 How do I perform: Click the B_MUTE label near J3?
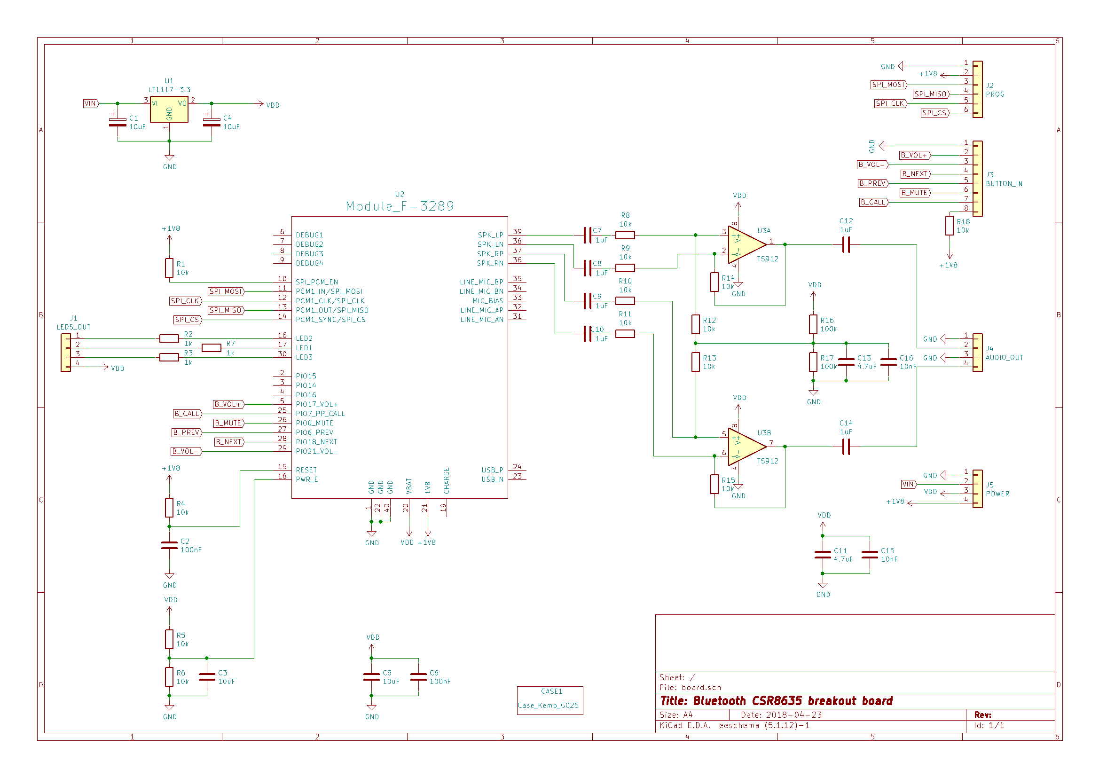915,193
